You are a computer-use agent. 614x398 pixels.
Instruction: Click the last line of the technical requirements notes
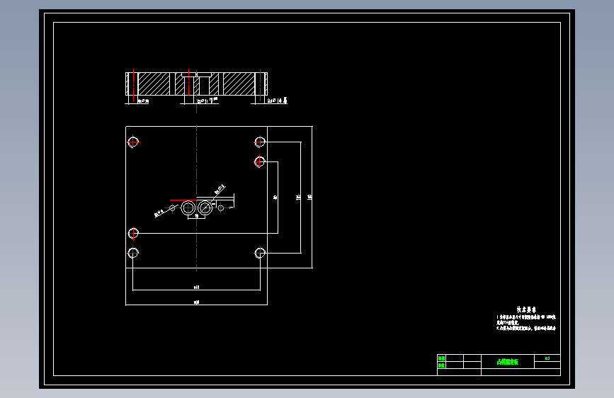[526, 329]
